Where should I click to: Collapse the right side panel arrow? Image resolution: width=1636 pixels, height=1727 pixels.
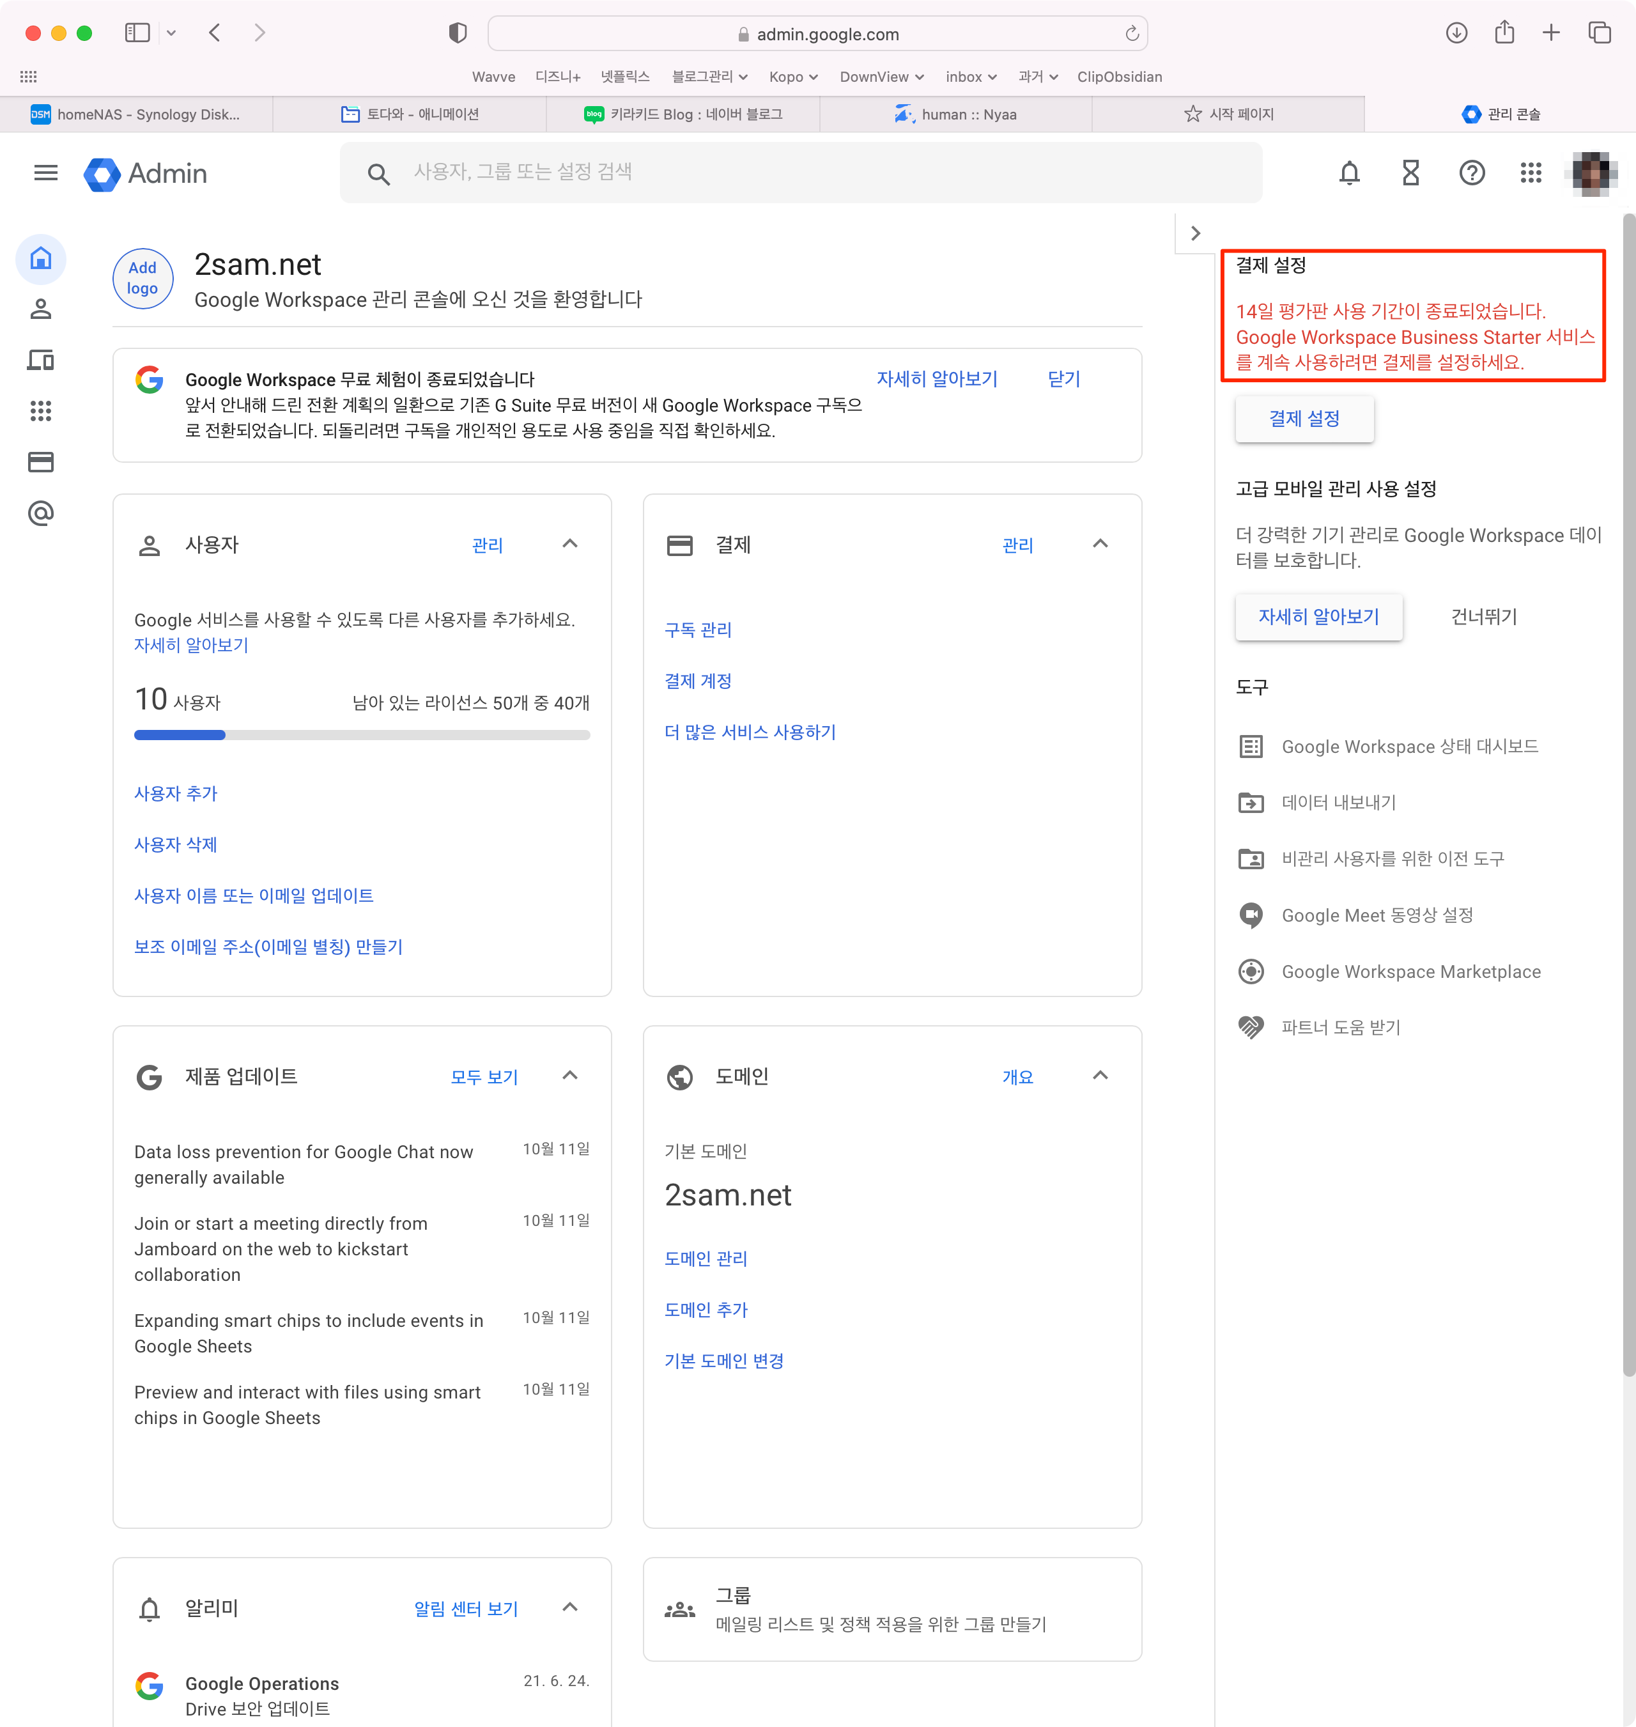[1196, 234]
